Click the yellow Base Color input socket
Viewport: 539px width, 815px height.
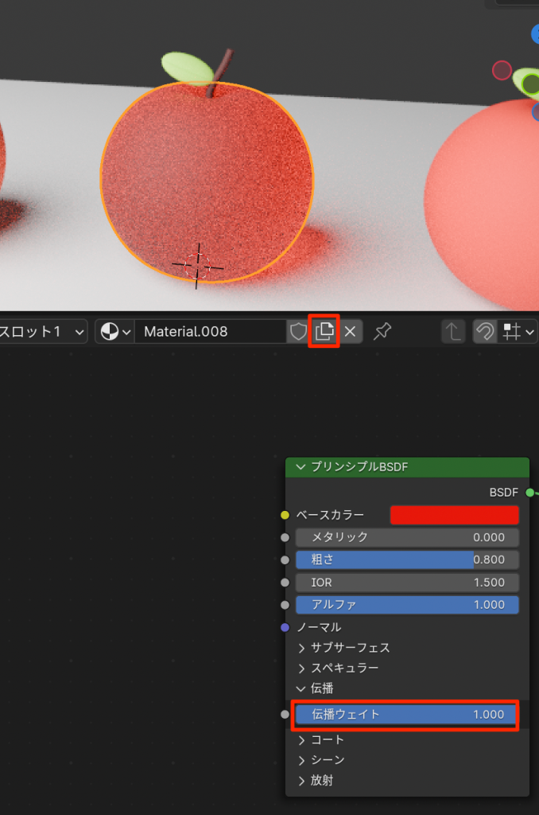[x=285, y=515]
